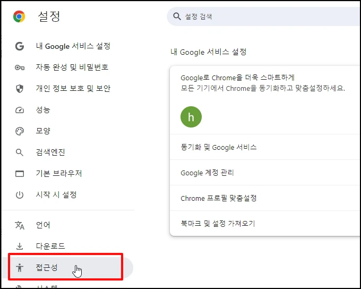Open Chrome 프로필 맞춤설정 row
Viewport: 361px width, 289px height.
pyautogui.click(x=265, y=198)
